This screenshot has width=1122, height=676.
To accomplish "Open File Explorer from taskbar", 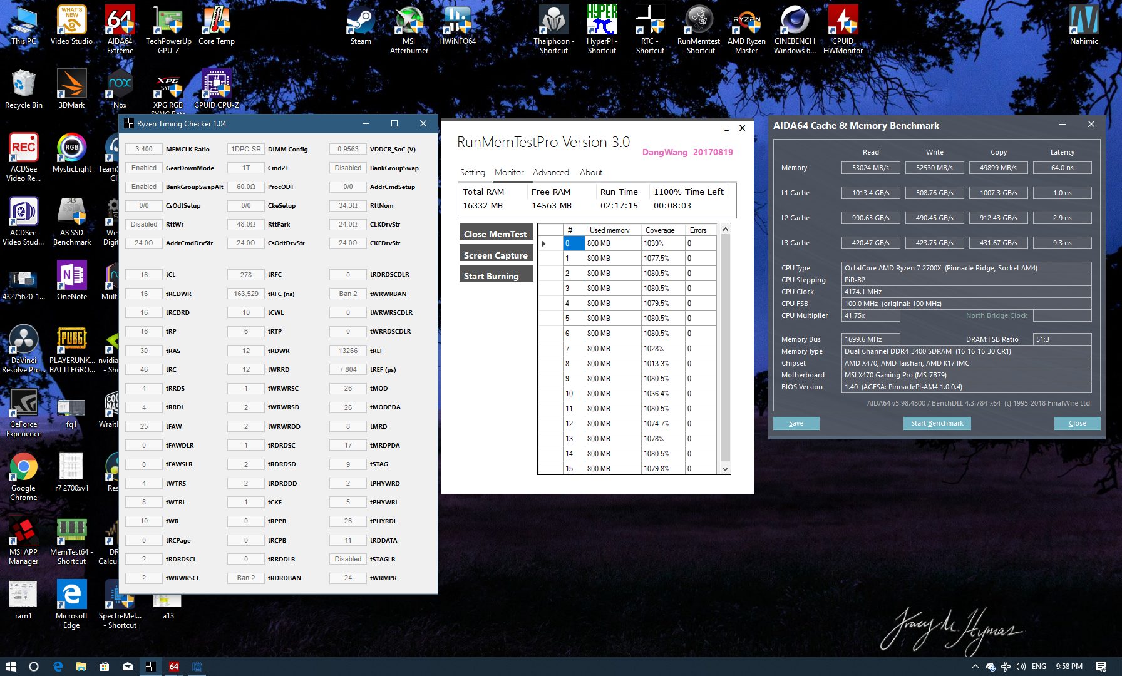I will [x=81, y=667].
